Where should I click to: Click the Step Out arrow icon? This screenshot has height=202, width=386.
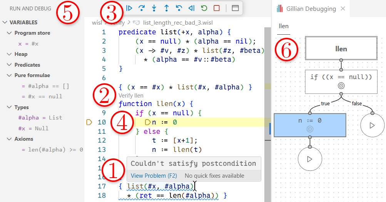click(167, 8)
